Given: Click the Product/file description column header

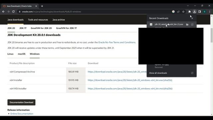Looking at the screenshot, I should pyautogui.click(x=22, y=63).
